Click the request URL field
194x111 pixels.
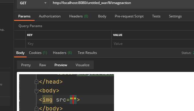(122, 3)
